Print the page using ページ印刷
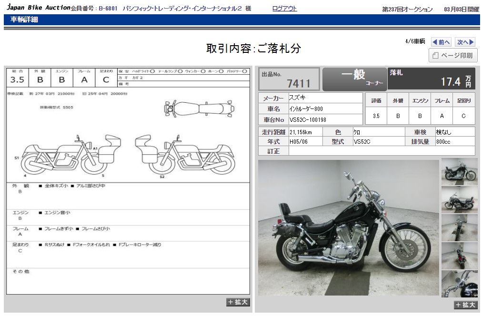482x316 pixels. point(453,56)
